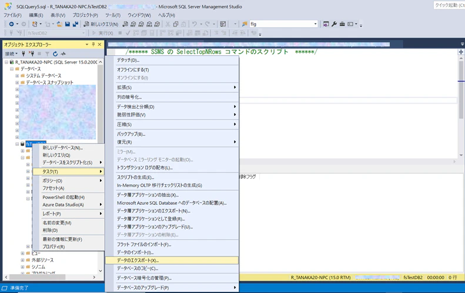
Task: Save the current query with the floppy icon
Action: point(68,24)
